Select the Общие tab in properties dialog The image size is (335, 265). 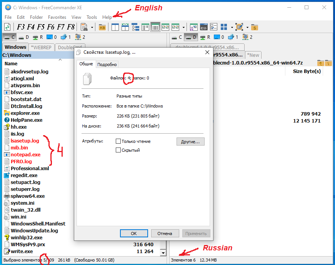pyautogui.click(x=86, y=64)
